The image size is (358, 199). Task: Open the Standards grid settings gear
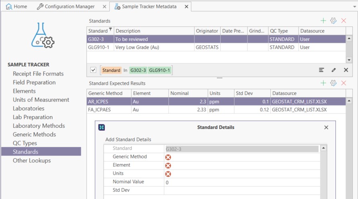coord(333,21)
